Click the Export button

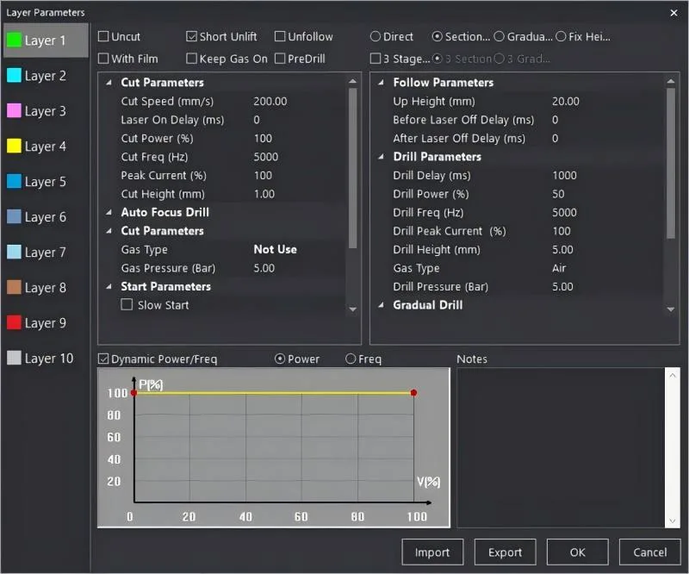click(506, 552)
